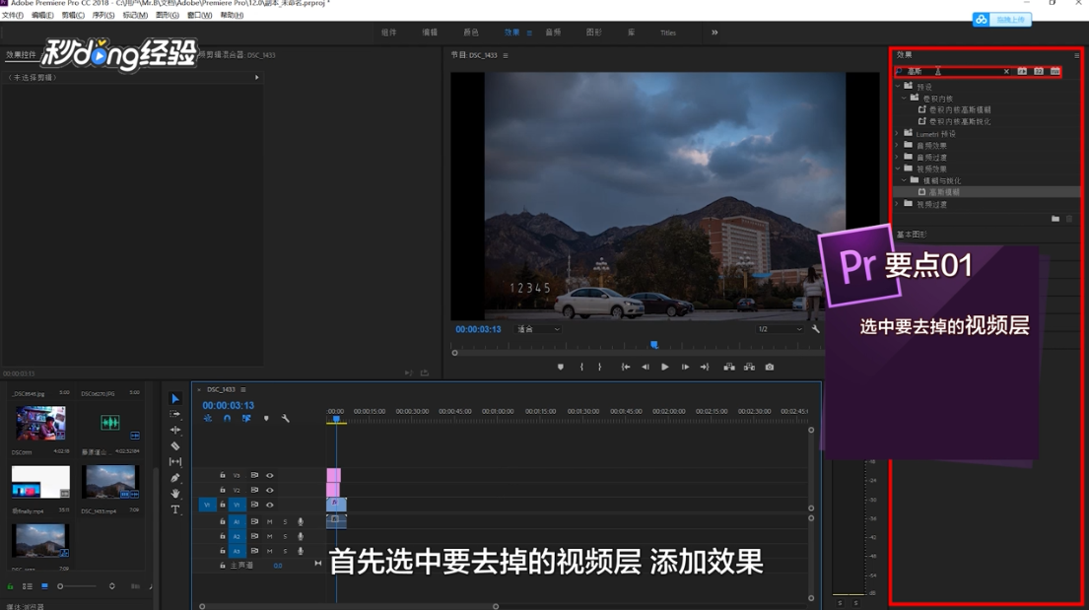The image size is (1089, 610).
Task: Switch to the Titles workspace tab
Action: tap(668, 33)
